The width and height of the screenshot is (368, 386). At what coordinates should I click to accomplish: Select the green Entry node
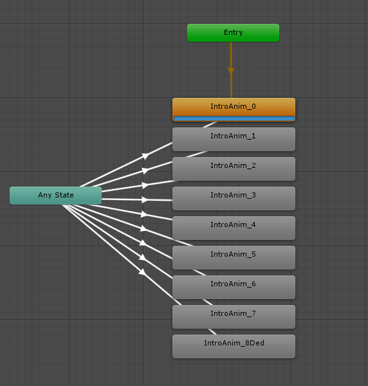pos(233,33)
